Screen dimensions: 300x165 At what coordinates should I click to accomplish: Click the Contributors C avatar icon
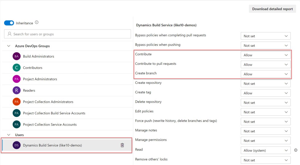point(17,68)
